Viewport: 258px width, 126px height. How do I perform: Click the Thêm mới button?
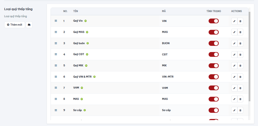15,25
